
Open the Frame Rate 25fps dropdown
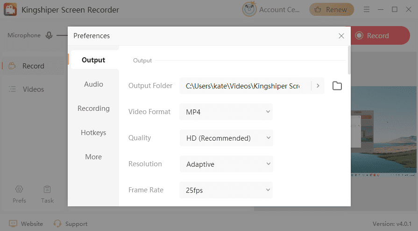tap(226, 190)
